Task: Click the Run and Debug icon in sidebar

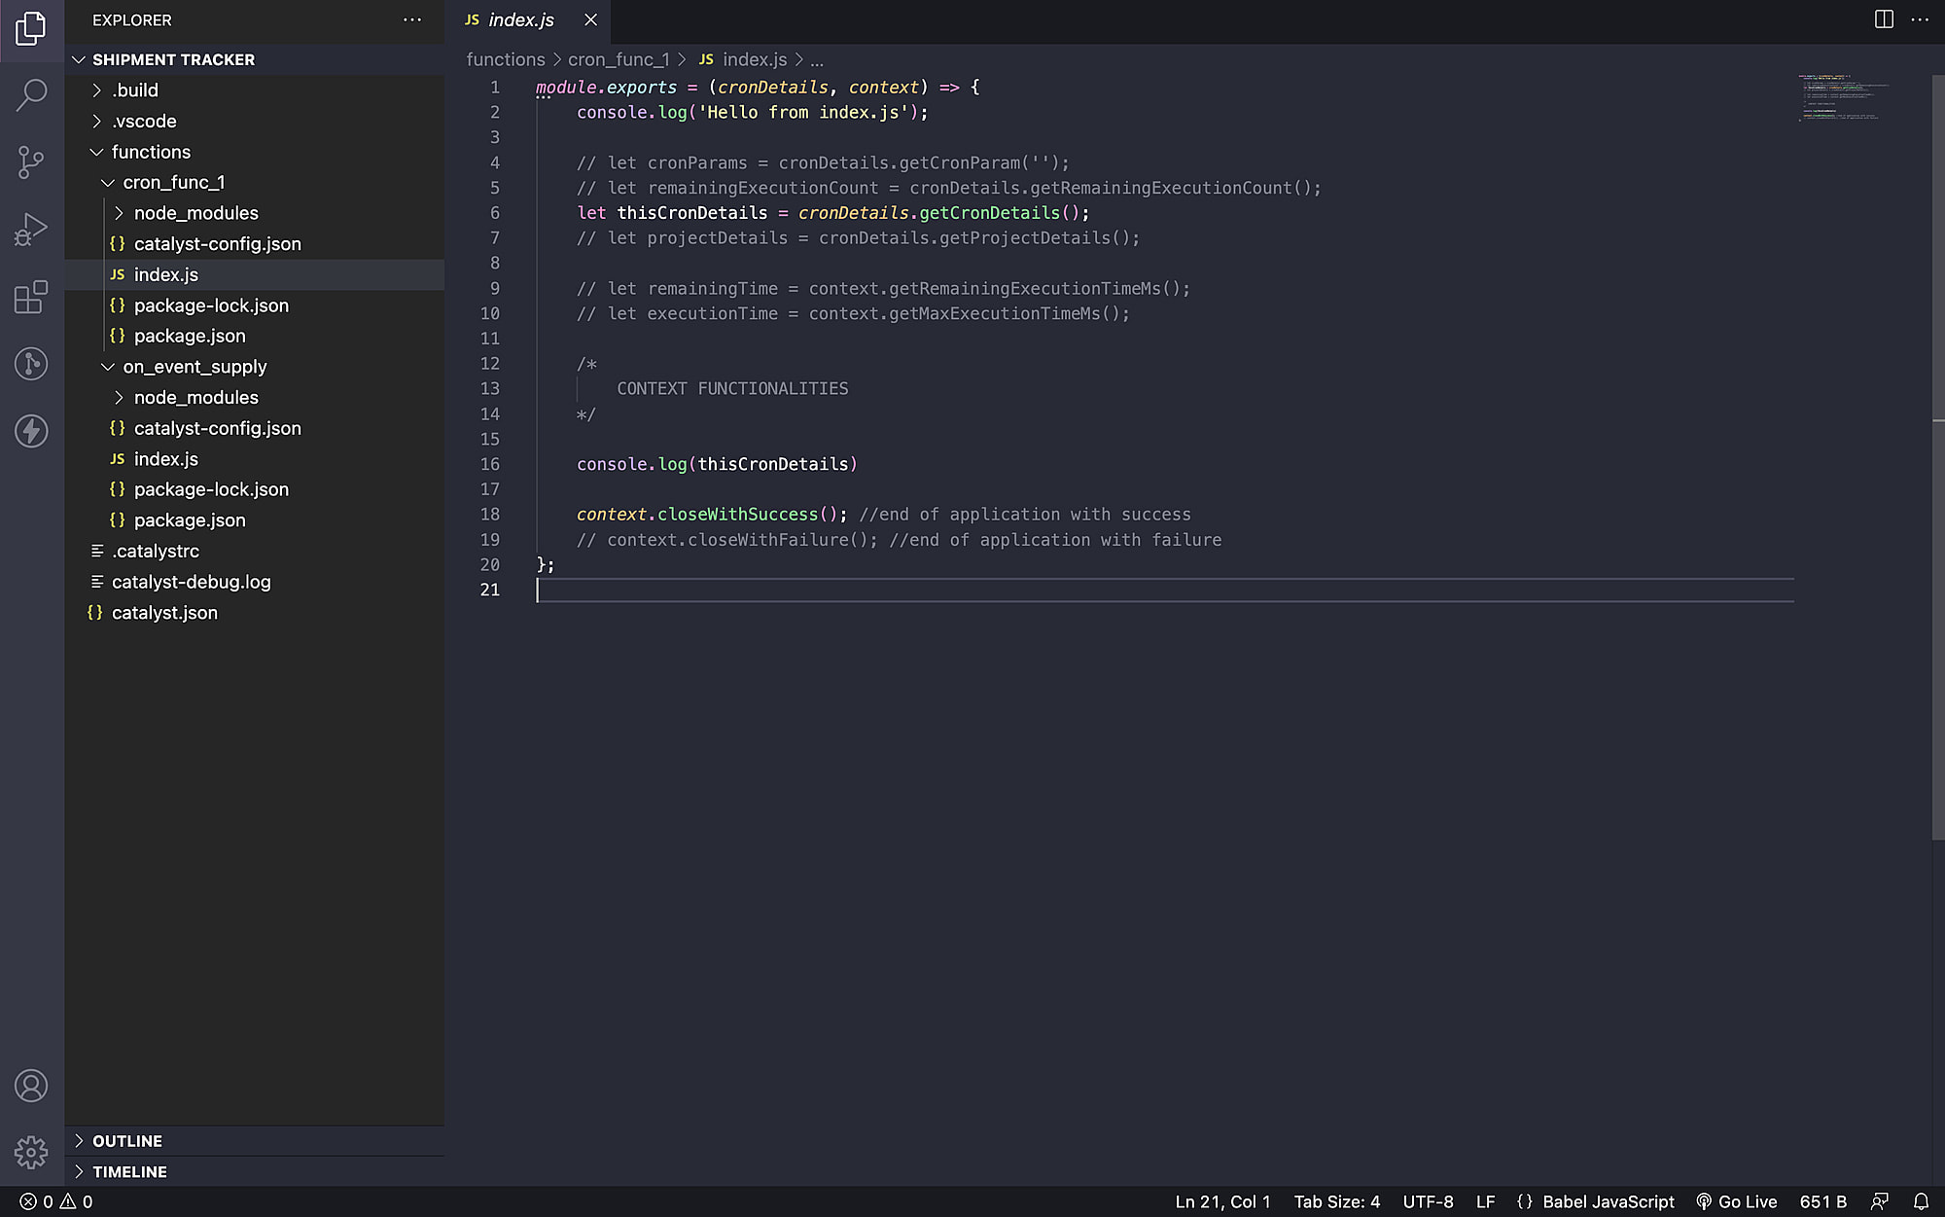Action: (x=31, y=229)
